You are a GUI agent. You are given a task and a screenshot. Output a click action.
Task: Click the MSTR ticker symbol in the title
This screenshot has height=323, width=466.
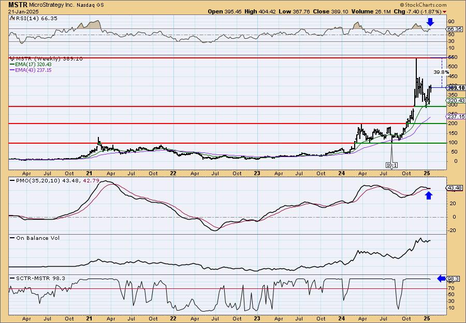tap(18, 5)
